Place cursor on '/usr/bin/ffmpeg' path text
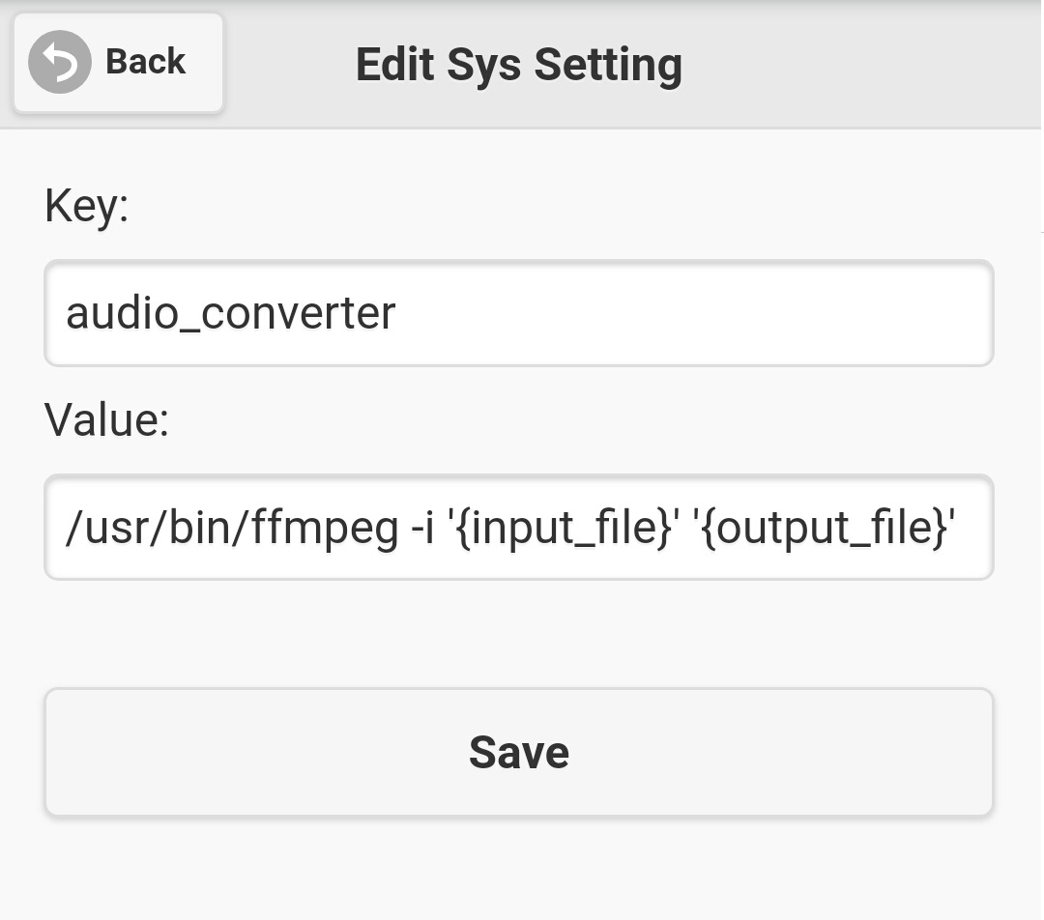Viewport: 1044px width, 920px height. click(232, 529)
